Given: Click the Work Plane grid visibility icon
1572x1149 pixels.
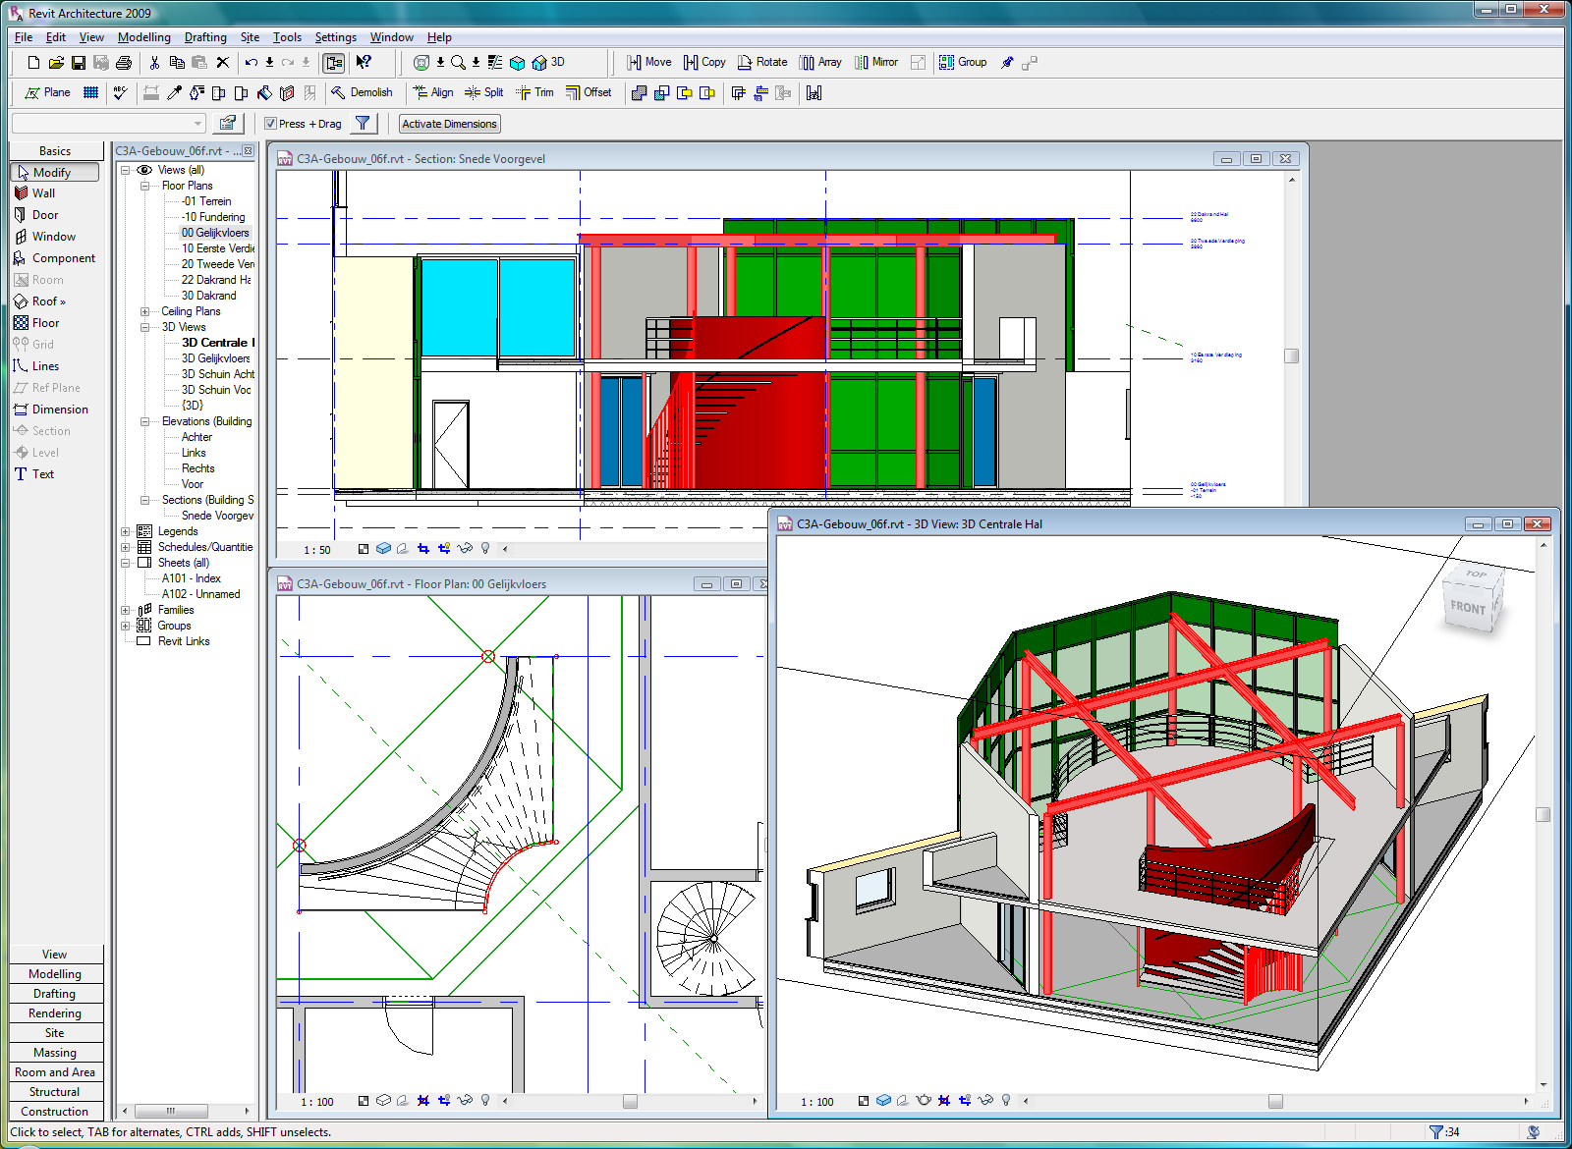Looking at the screenshot, I should (90, 92).
